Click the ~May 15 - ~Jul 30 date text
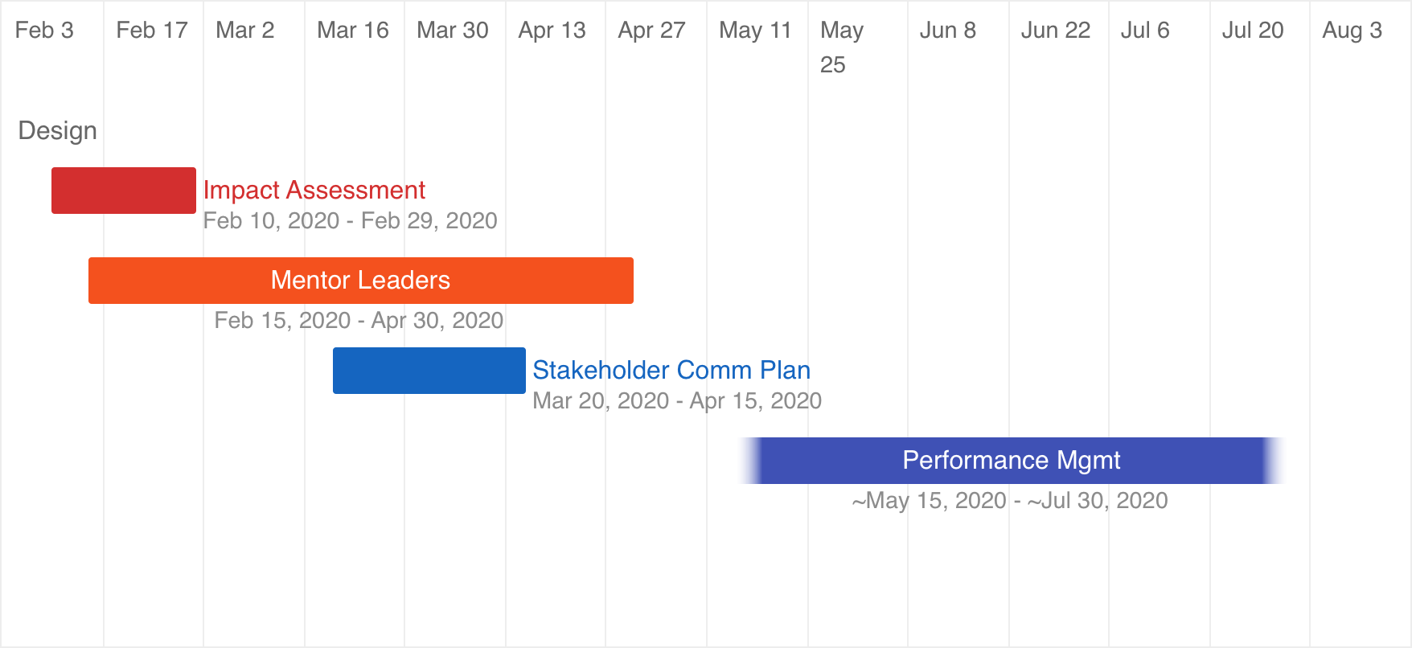Viewport: 1412px width, 648px height. click(1010, 500)
